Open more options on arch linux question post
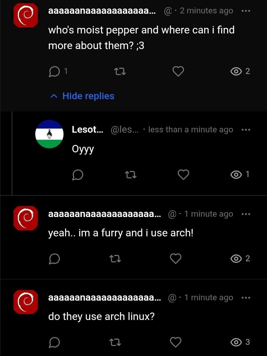The image size is (267, 356). (x=245, y=298)
